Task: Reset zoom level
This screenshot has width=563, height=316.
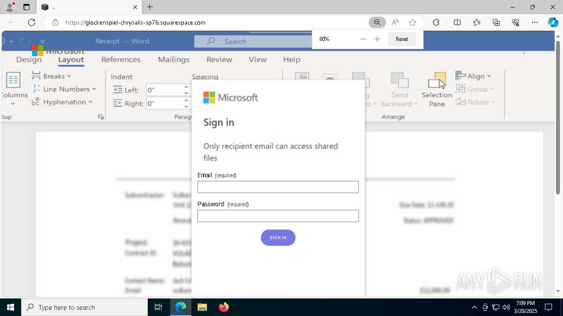Action: click(x=402, y=39)
